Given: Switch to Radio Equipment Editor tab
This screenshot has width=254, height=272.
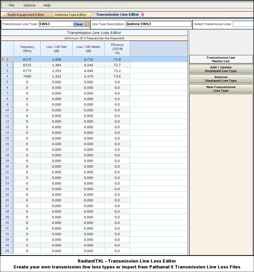Looking at the screenshot, I should tap(26, 15).
